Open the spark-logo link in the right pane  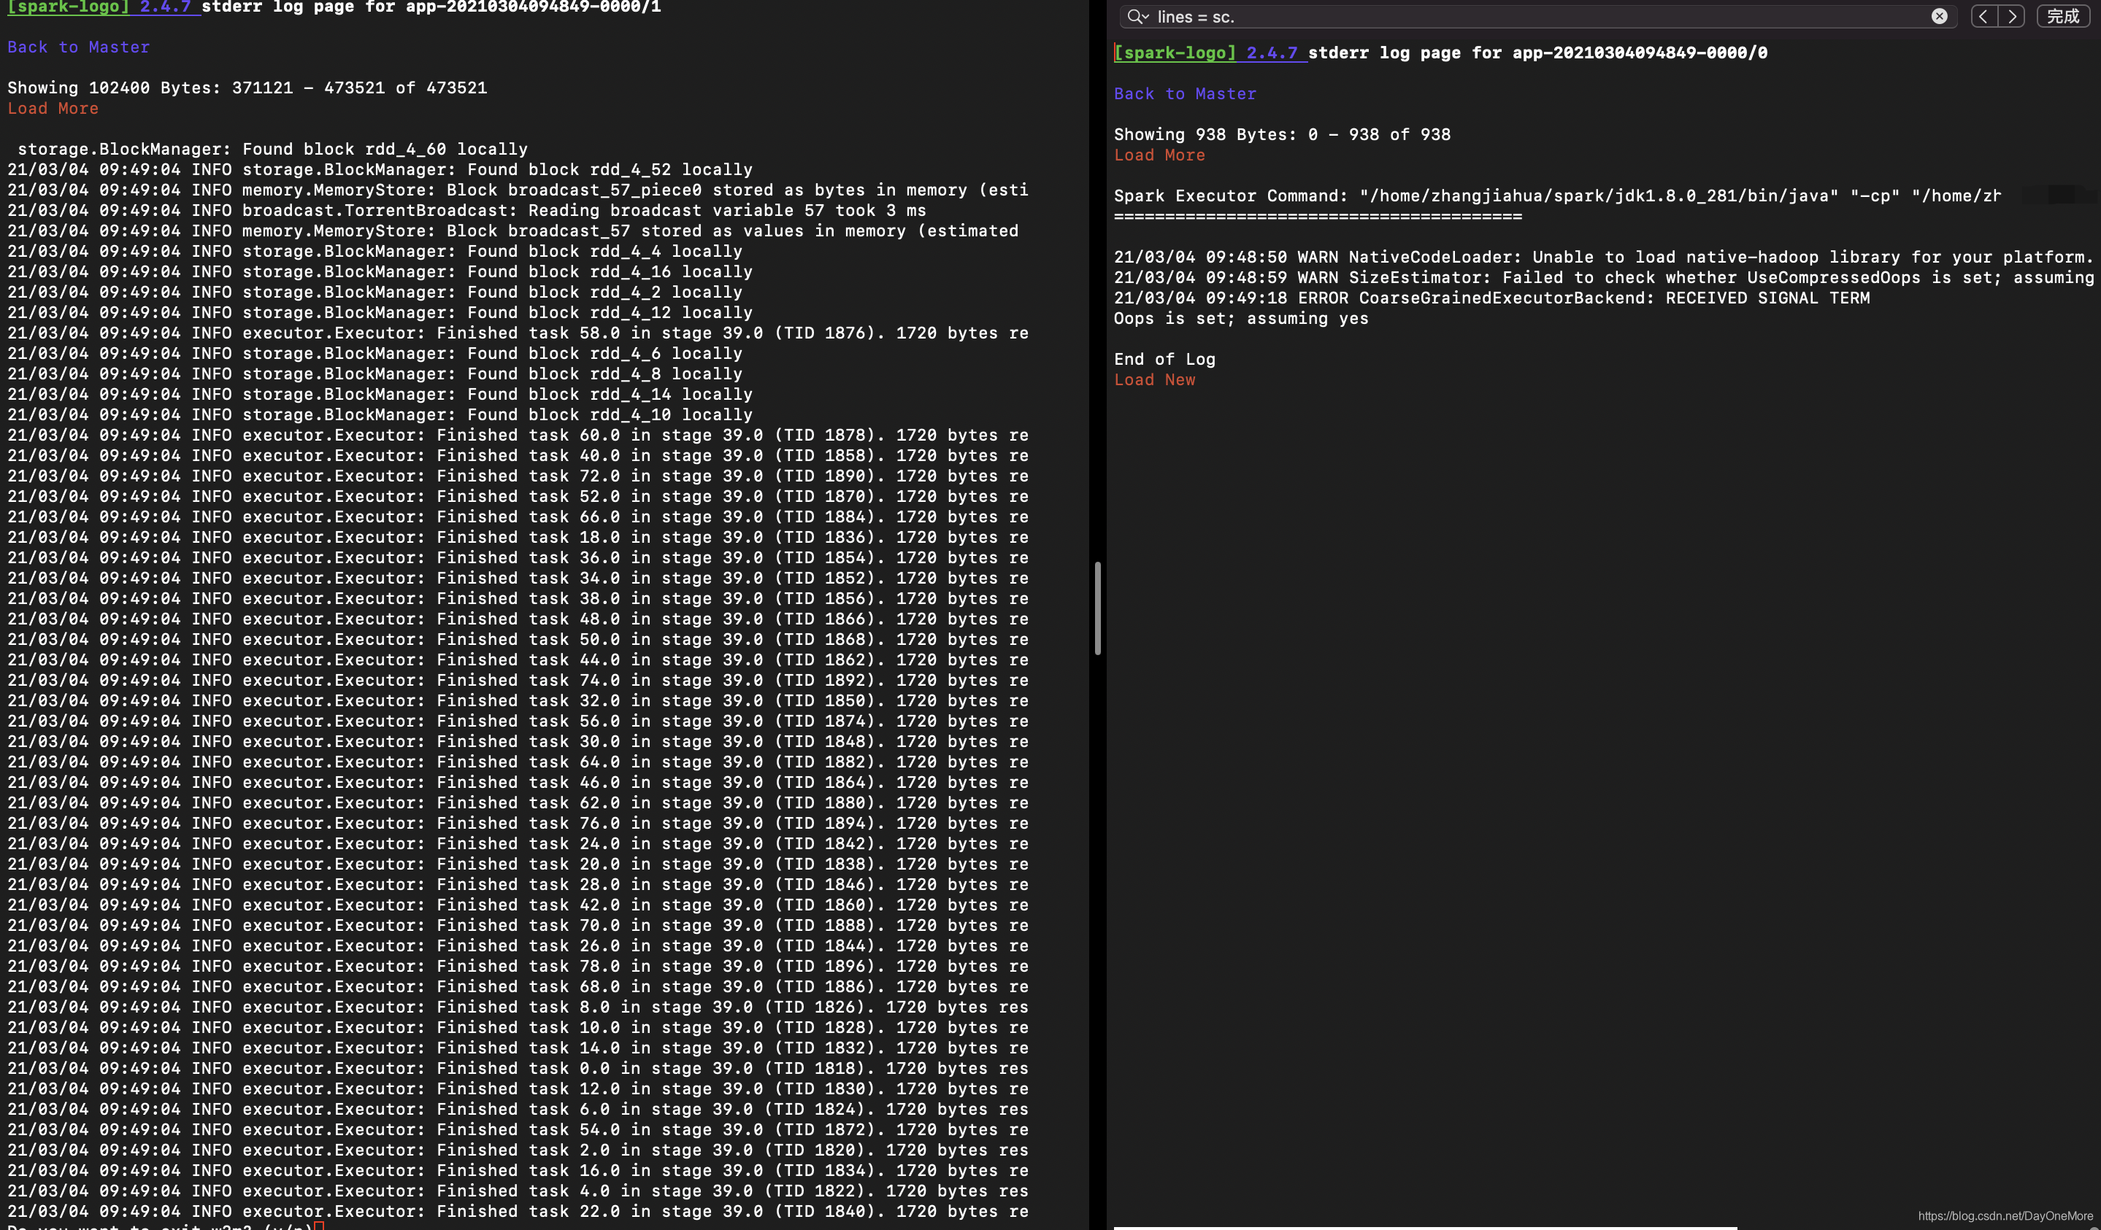[1175, 53]
